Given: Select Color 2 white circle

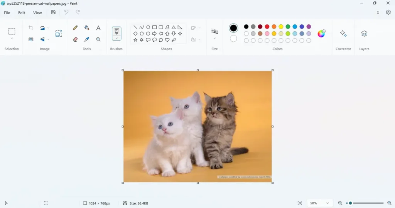Looking at the screenshot, I should pyautogui.click(x=233, y=39).
